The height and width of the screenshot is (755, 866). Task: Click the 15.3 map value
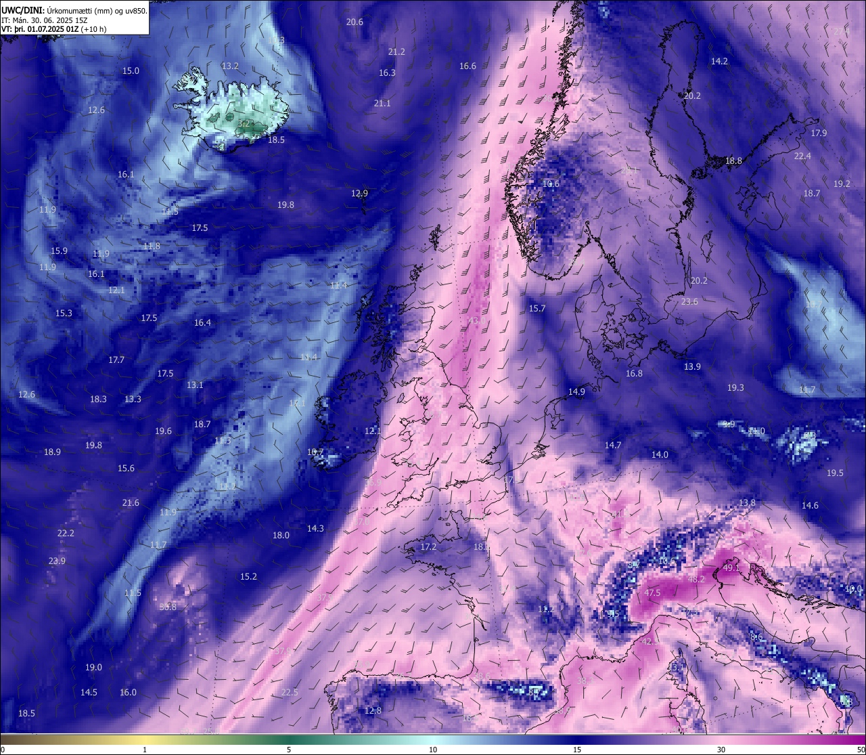(x=64, y=314)
